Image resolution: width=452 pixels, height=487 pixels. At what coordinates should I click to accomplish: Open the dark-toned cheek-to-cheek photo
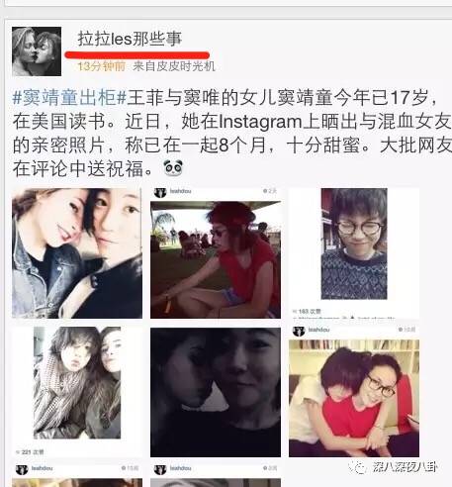216,392
